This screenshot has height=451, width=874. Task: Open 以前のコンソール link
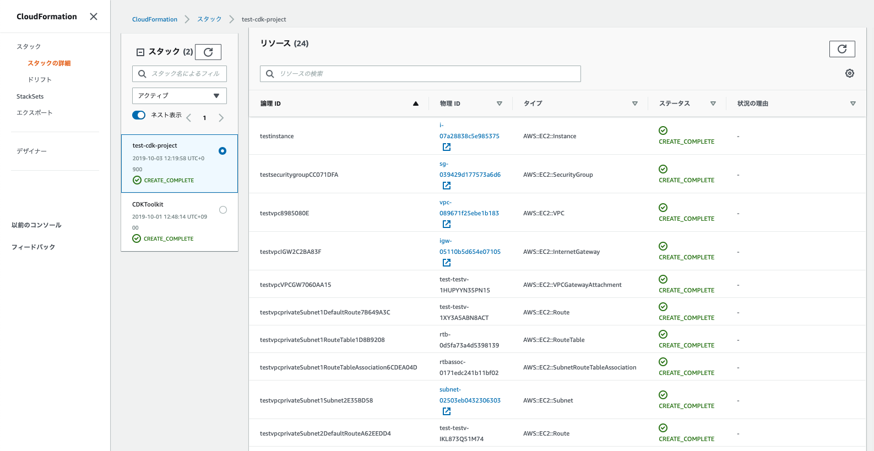pos(36,225)
